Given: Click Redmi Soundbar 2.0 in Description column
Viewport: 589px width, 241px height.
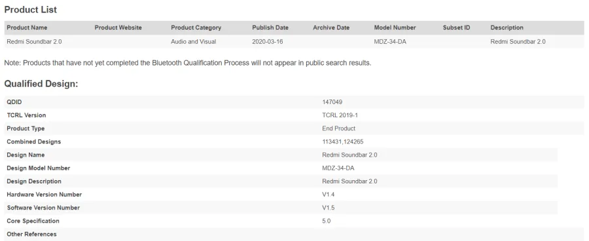Looking at the screenshot, I should point(518,42).
